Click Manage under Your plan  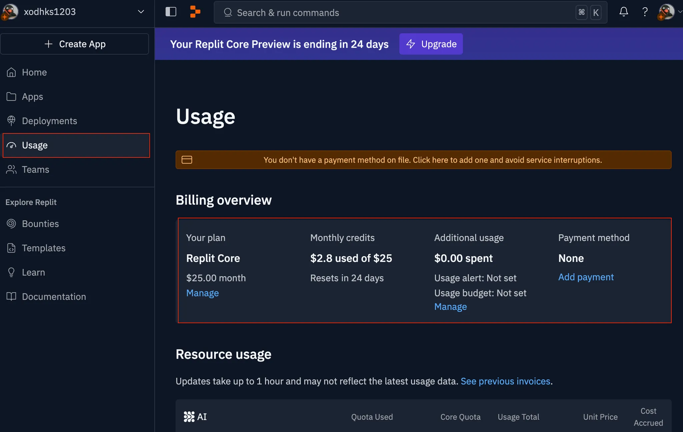(x=202, y=293)
